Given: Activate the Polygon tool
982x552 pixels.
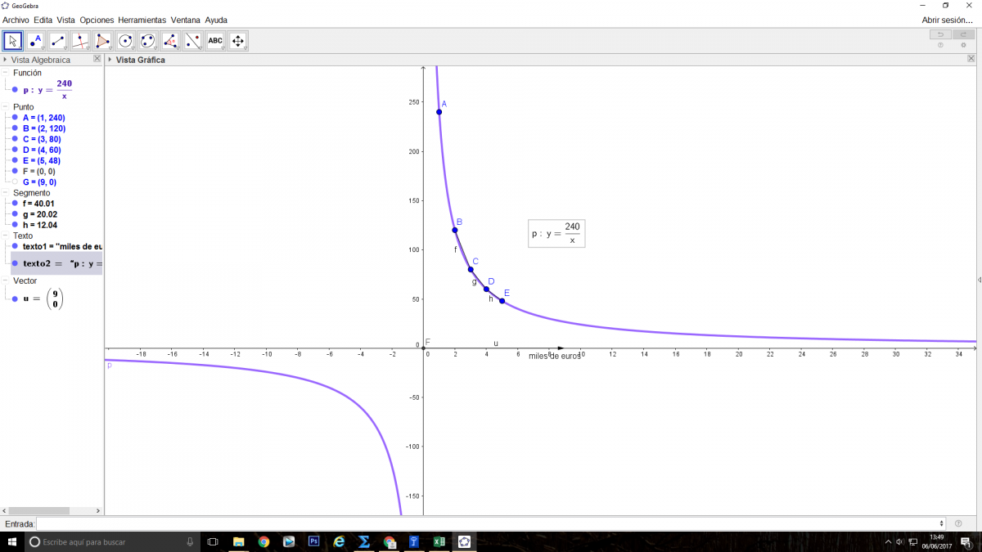Looking at the screenshot, I should (102, 41).
